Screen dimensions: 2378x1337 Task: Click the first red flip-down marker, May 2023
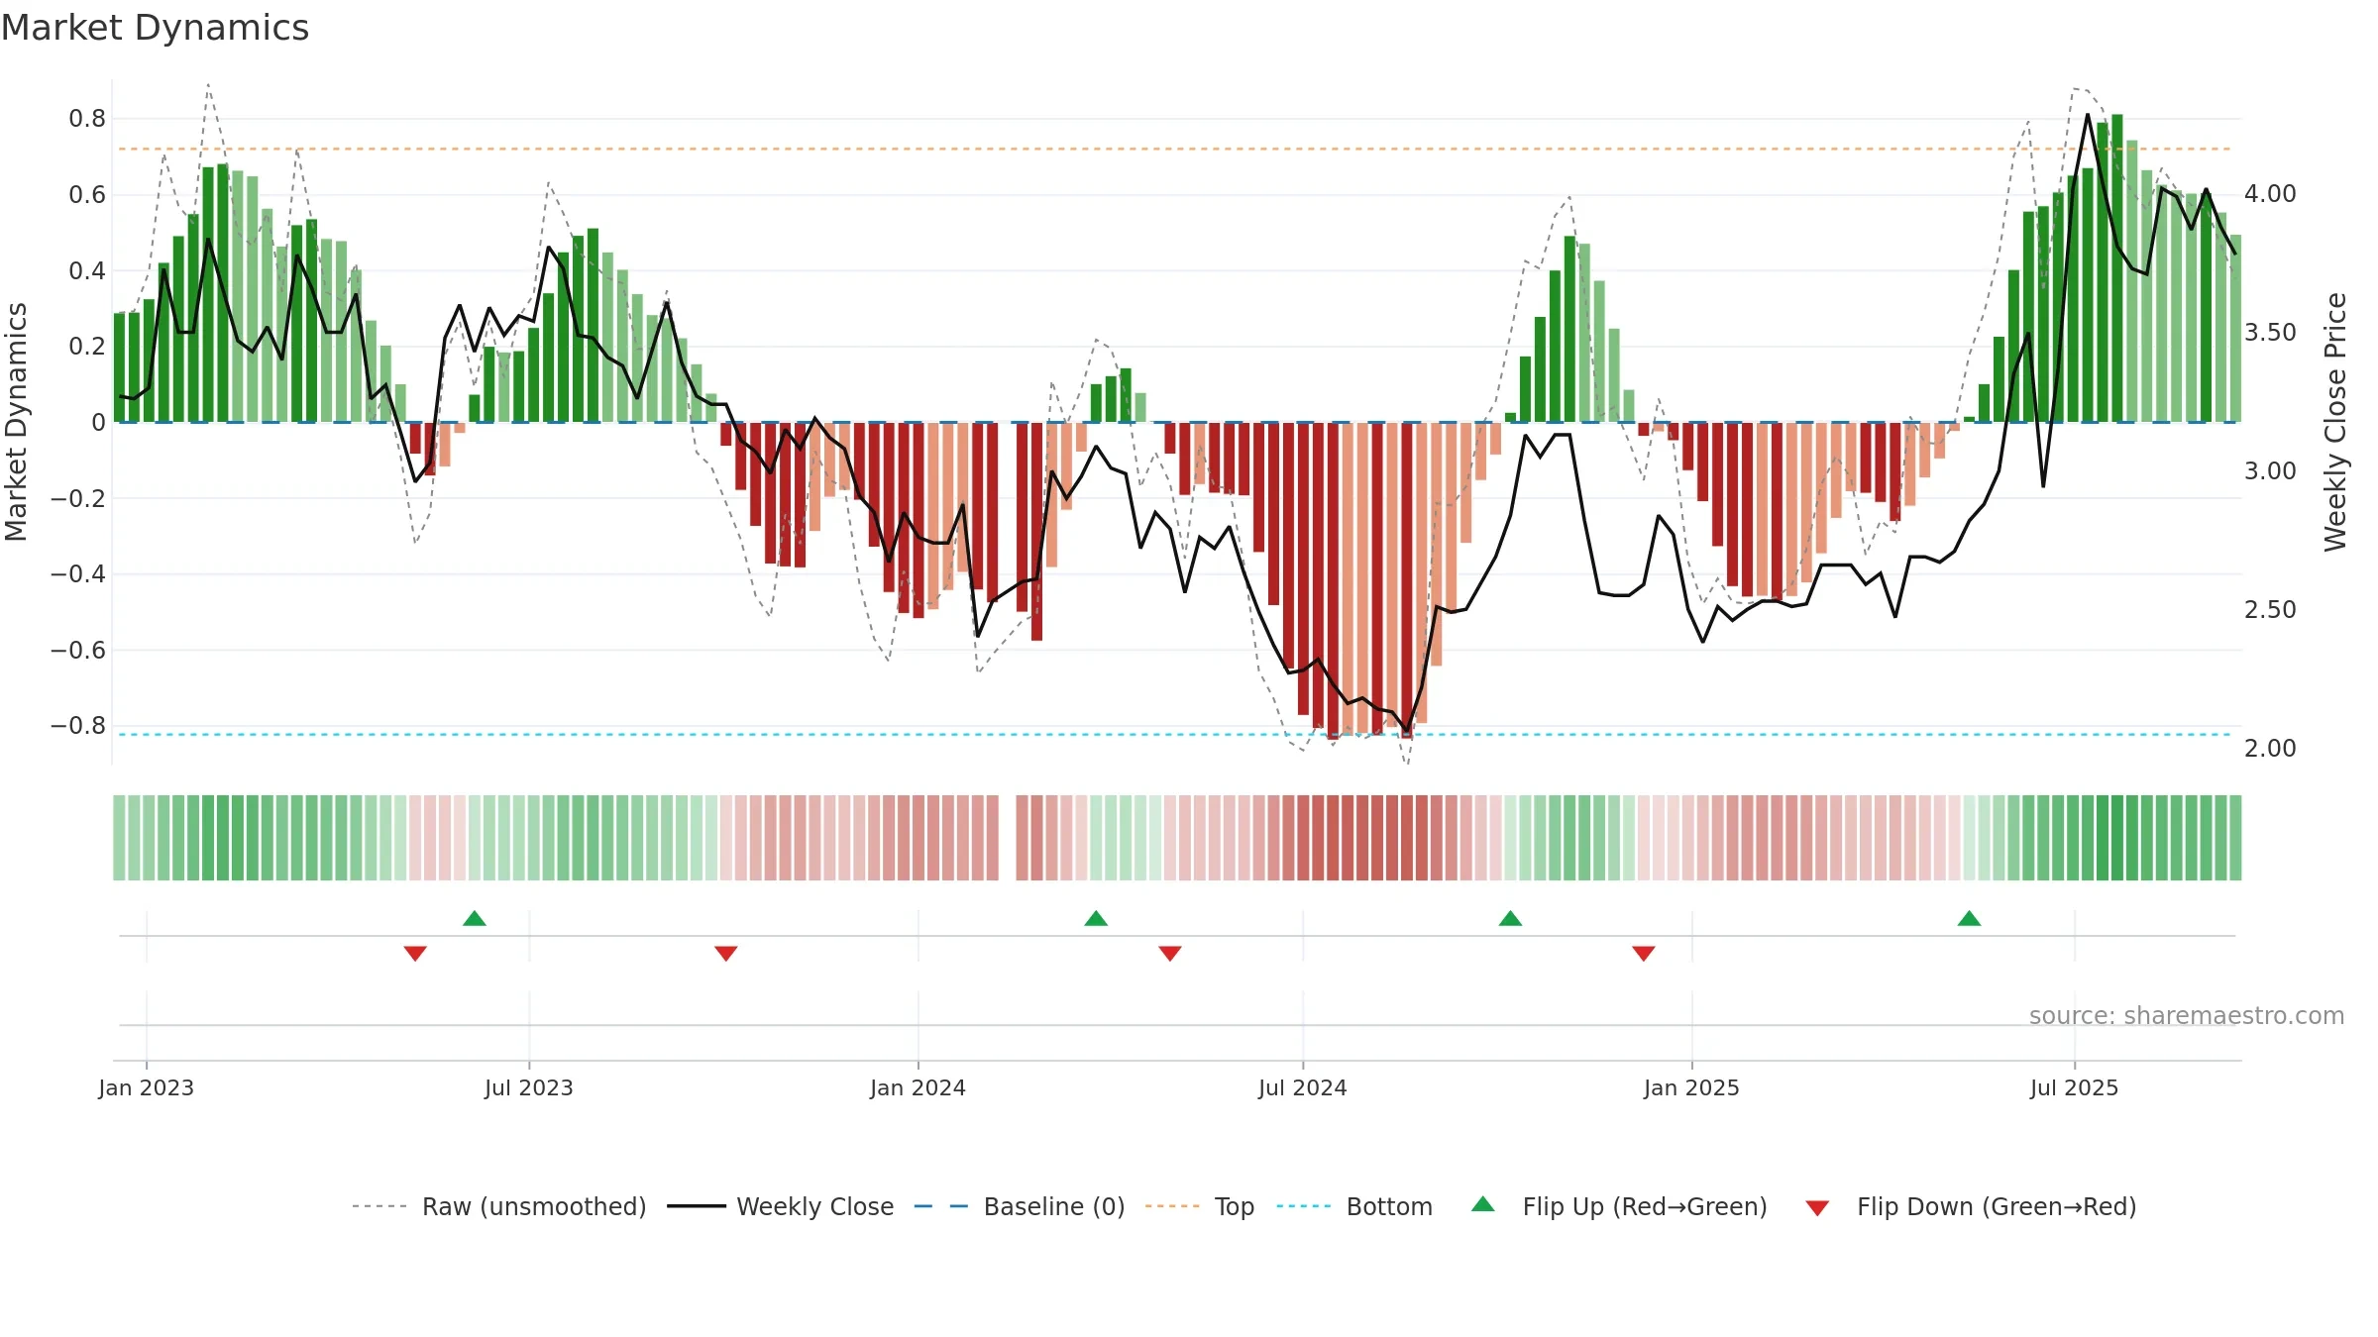[415, 954]
